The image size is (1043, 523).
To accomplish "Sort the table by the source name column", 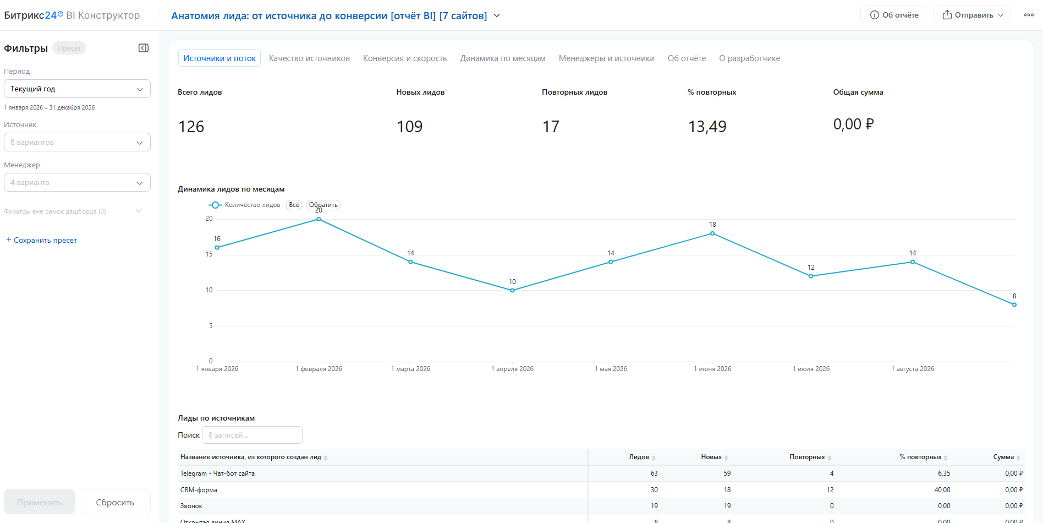I will (x=254, y=457).
